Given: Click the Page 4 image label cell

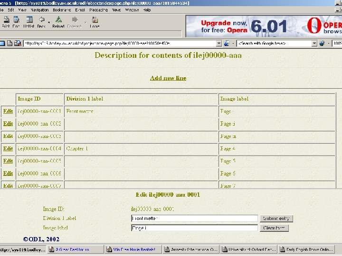Looking at the screenshot, I should click(x=277, y=148).
